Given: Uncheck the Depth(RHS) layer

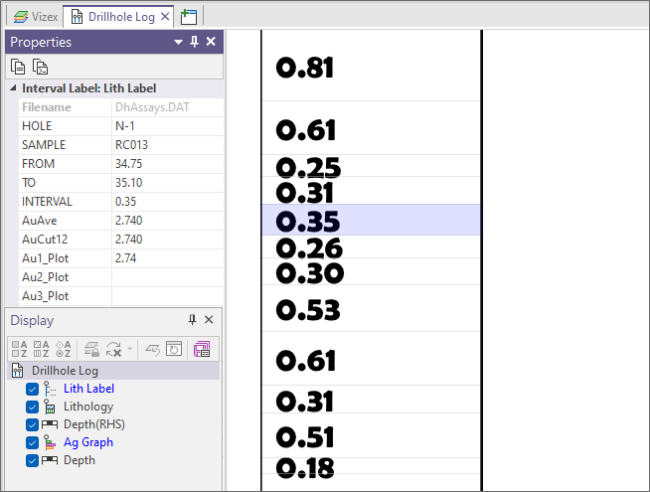Looking at the screenshot, I should (x=32, y=424).
